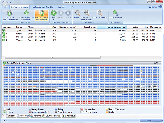Switch to the Blöcke bottom tab
The image size is (164, 123).
point(11,116)
